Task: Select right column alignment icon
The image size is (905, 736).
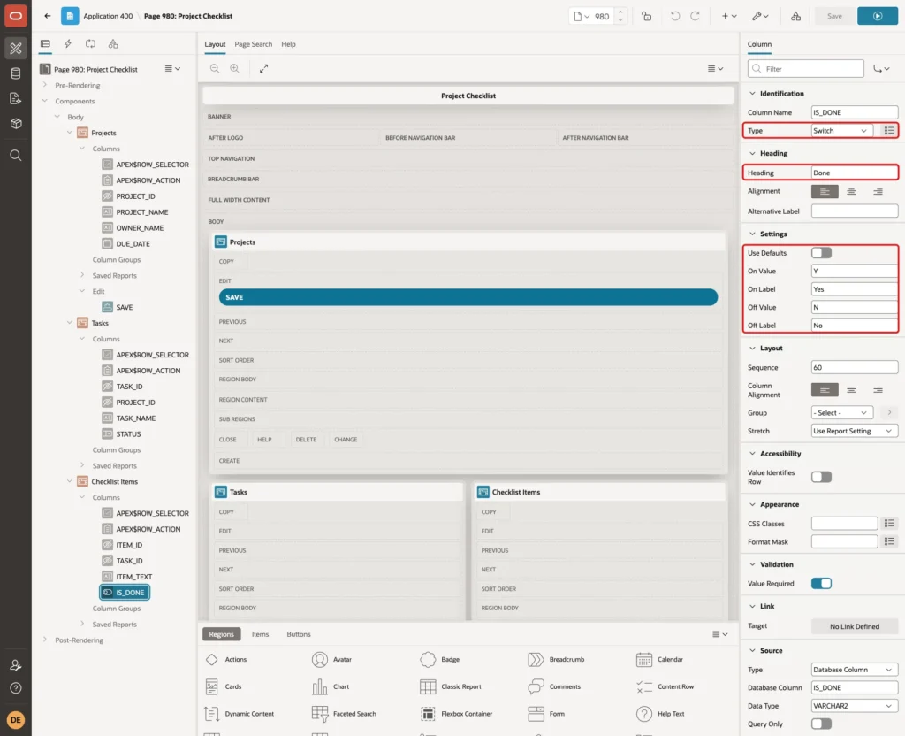Action: pyautogui.click(x=878, y=390)
